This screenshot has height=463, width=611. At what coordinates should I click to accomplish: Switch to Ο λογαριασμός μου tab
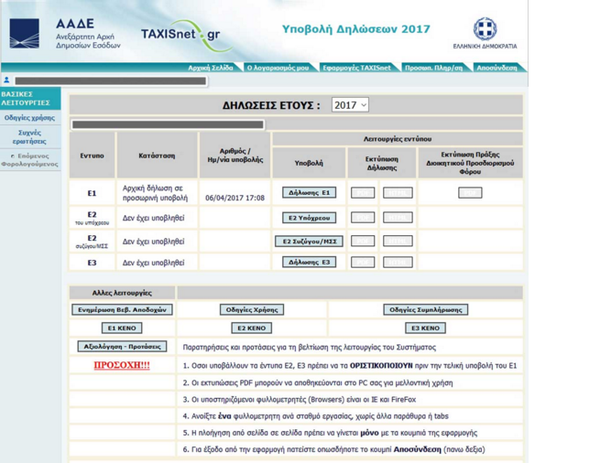click(278, 68)
